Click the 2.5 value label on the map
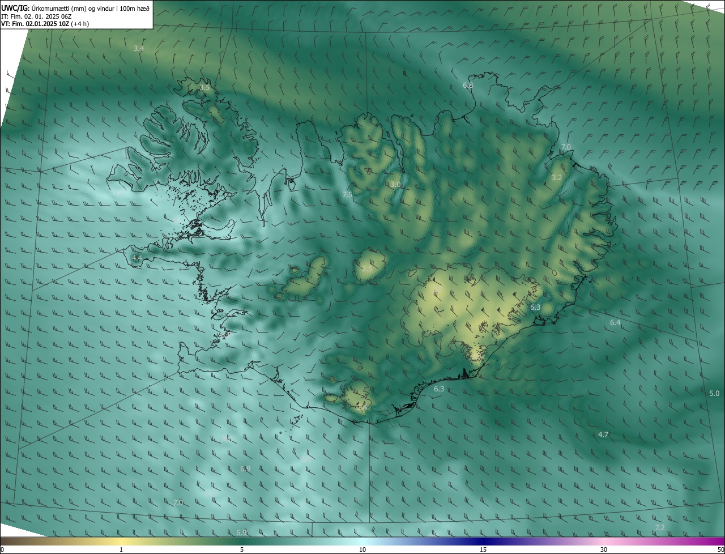725x554 pixels. (368, 269)
